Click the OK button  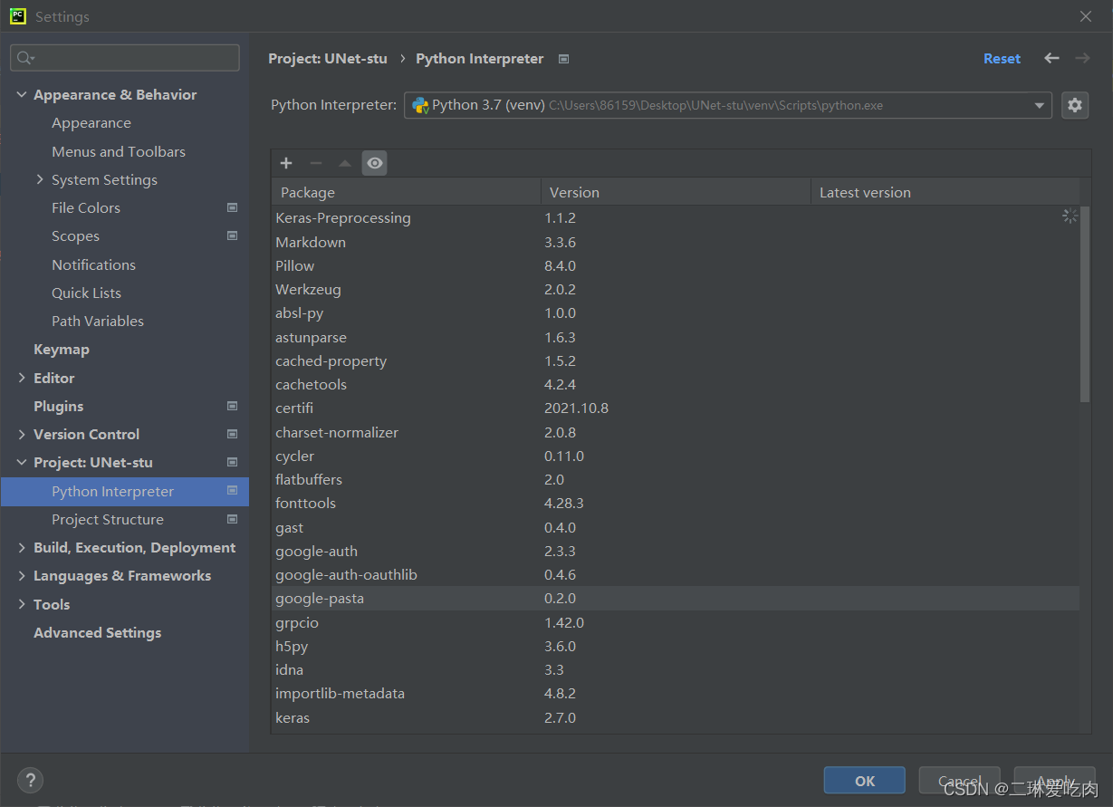tap(864, 781)
